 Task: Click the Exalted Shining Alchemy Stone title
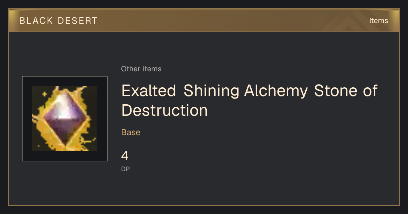click(x=249, y=101)
